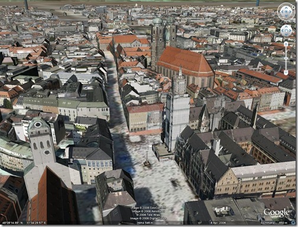The width and height of the screenshot is (298, 227).
Task: Zoom out with the minus button
Action: coord(286,72)
